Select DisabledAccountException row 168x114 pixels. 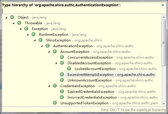click(110, 63)
